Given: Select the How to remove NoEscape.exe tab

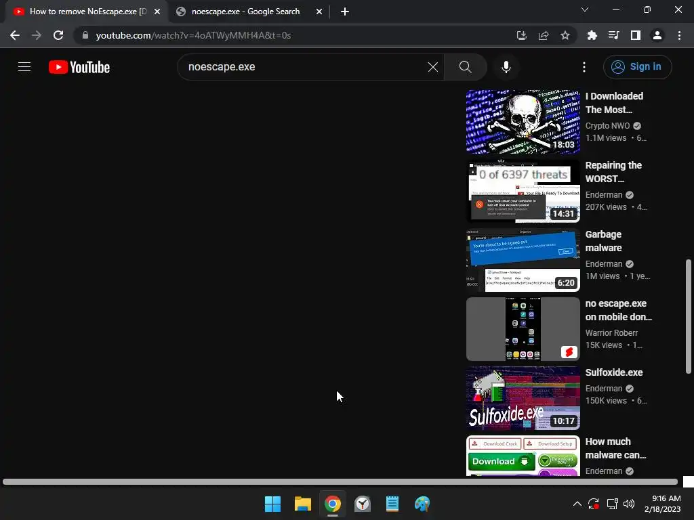Looking at the screenshot, I should (87, 12).
